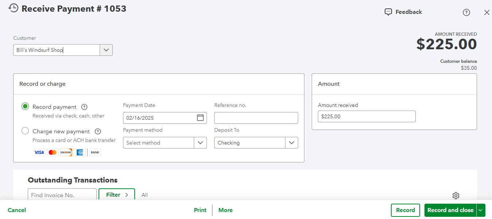Select the Record payment radio button

(25, 107)
